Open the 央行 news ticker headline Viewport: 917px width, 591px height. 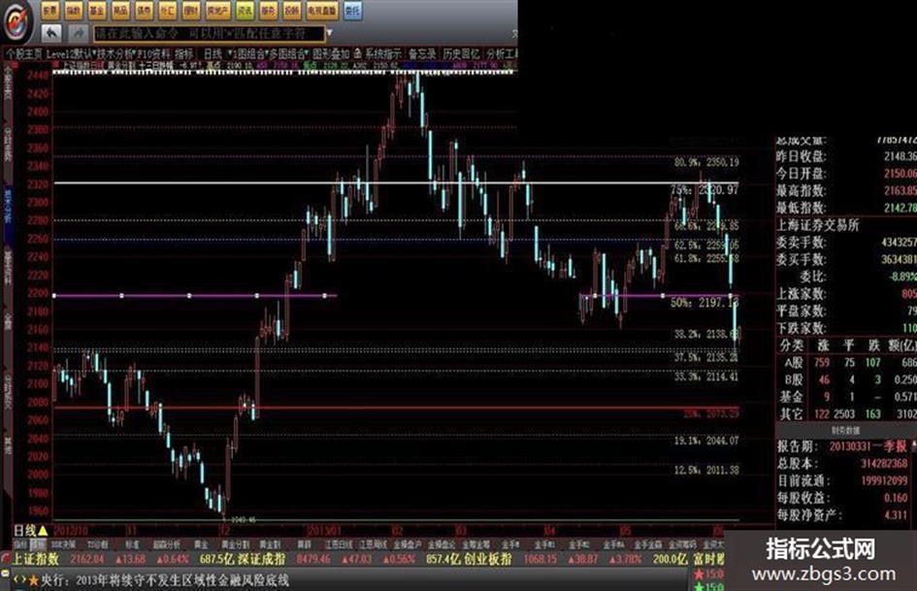165,581
